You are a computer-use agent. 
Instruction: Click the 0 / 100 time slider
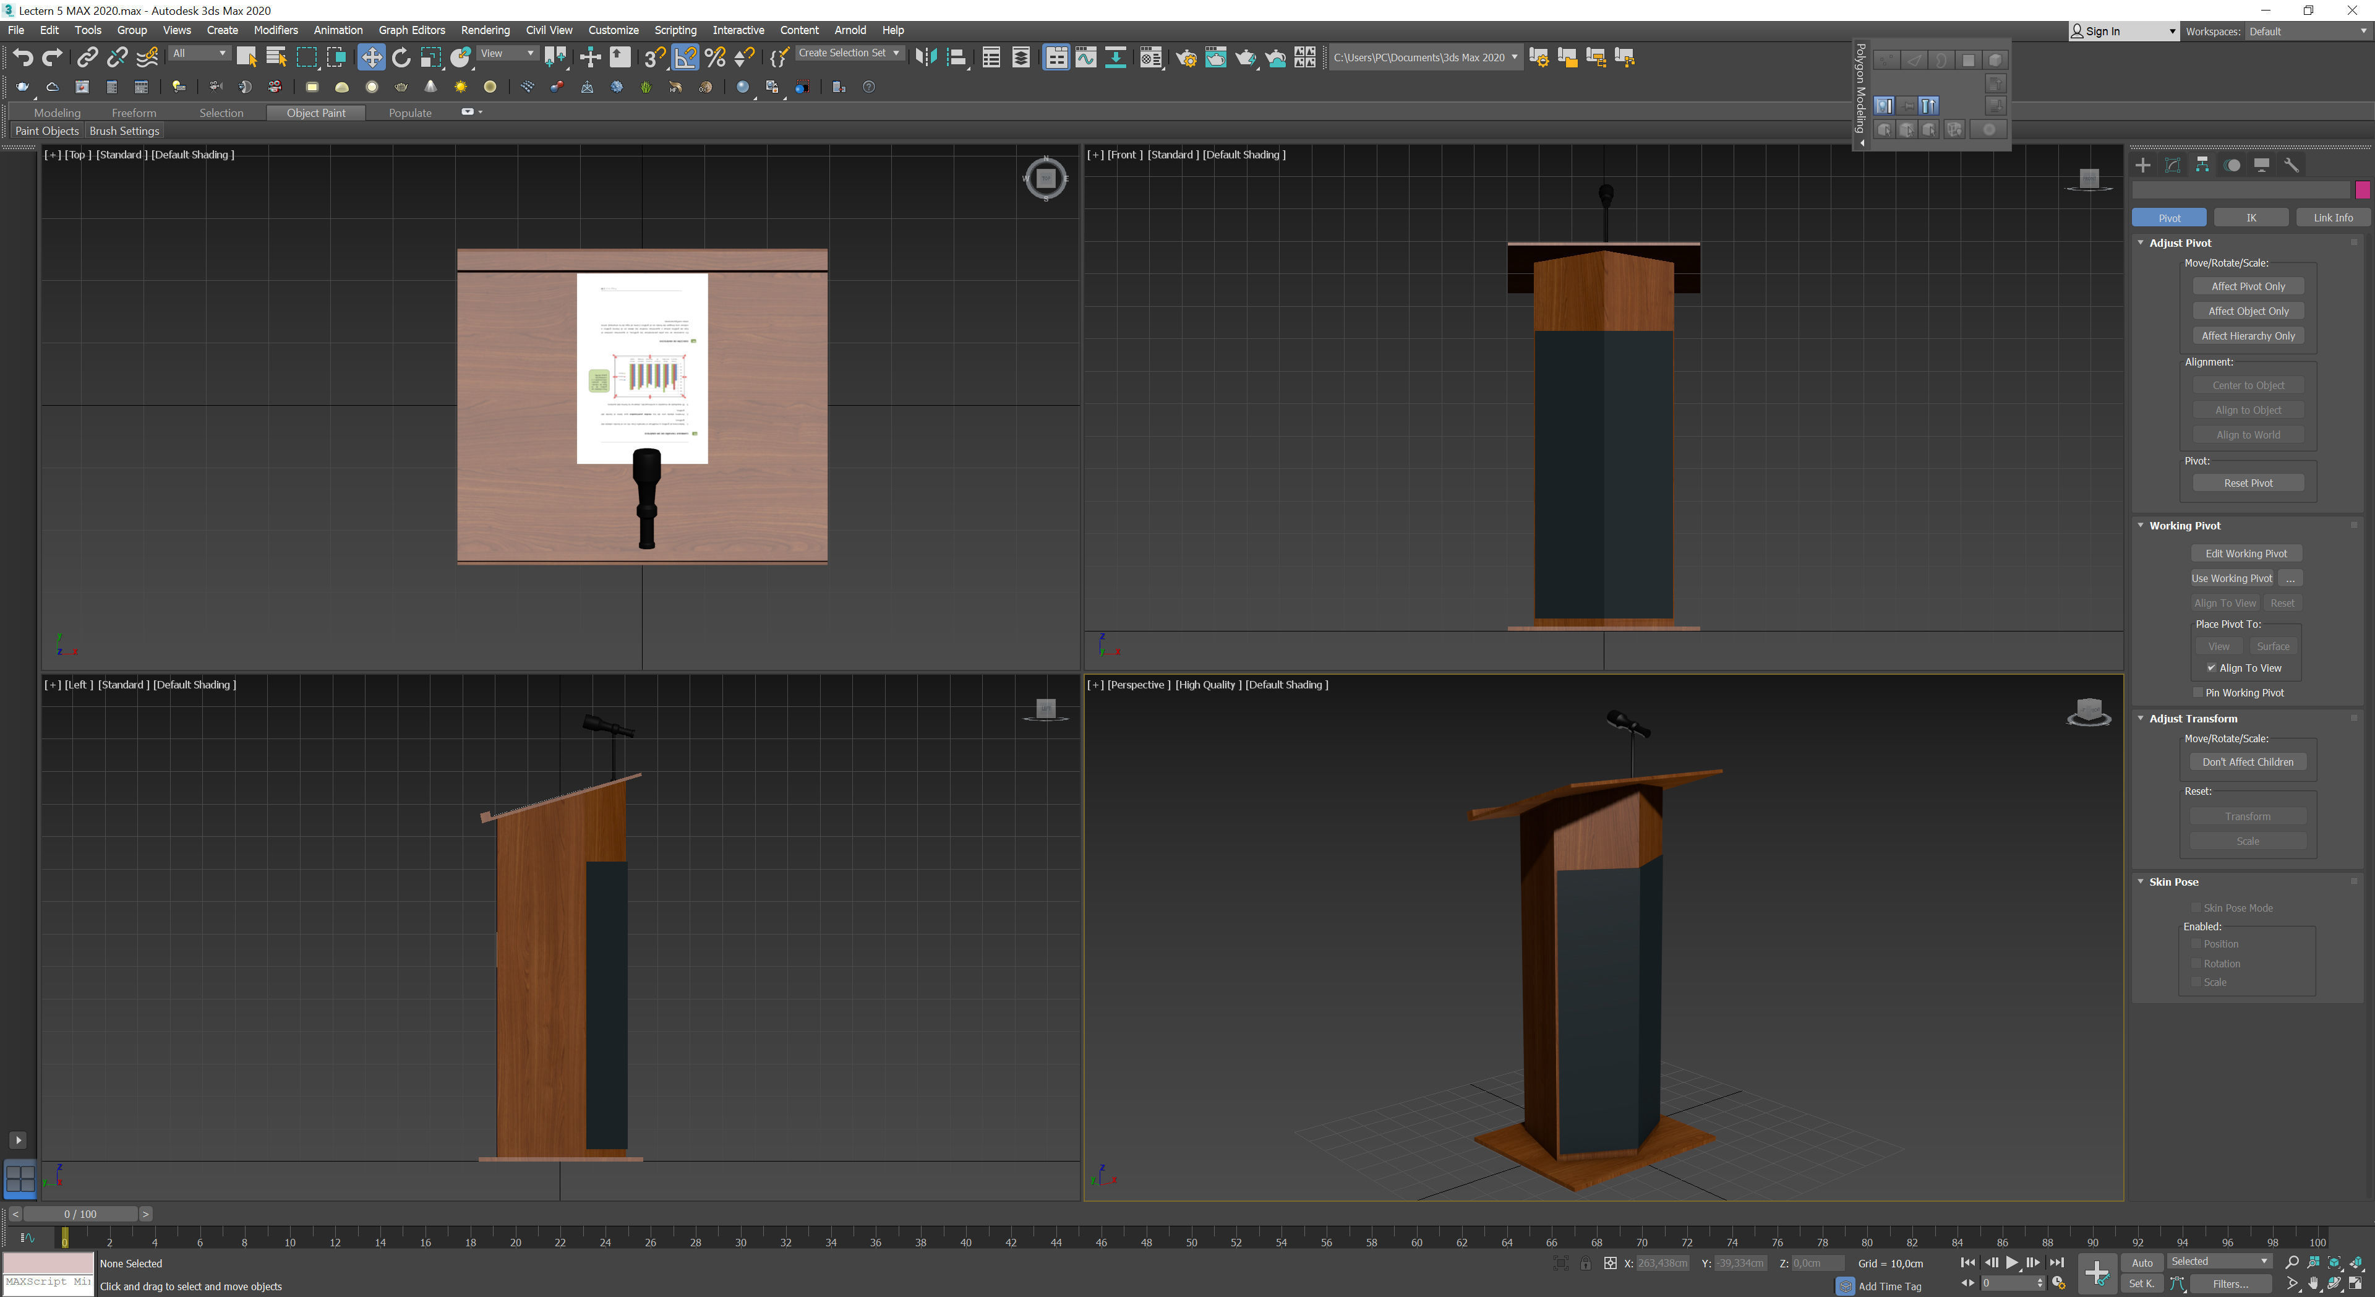[x=80, y=1214]
